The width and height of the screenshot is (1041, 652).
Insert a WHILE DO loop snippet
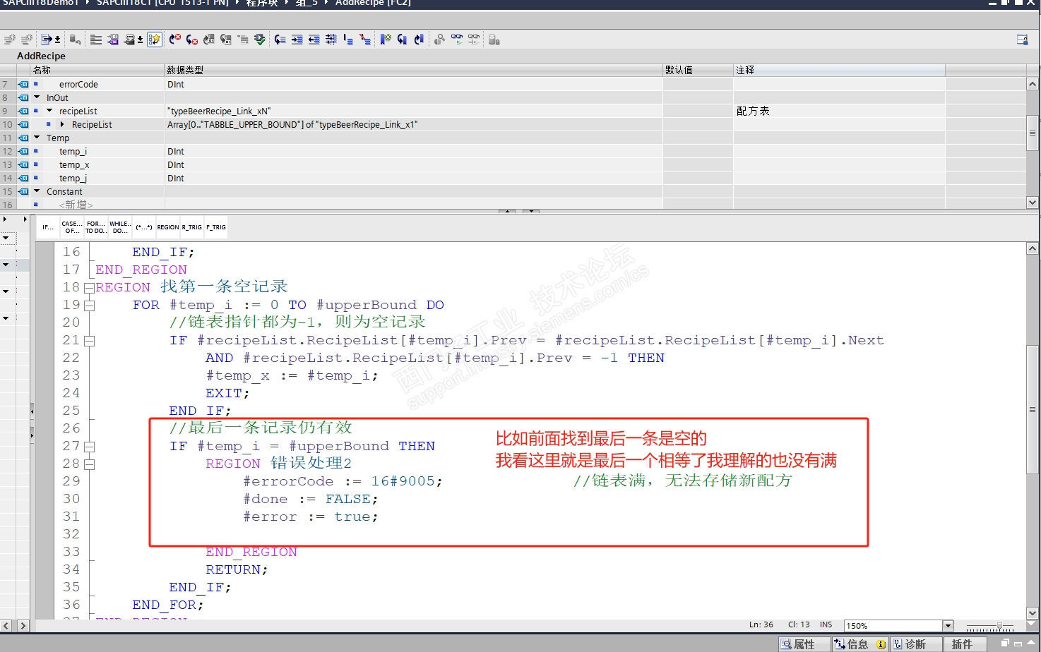120,227
